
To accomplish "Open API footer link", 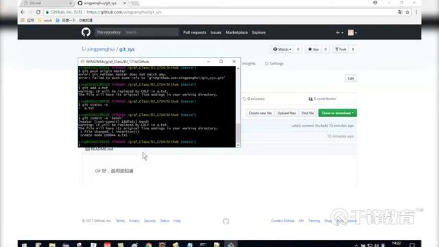I will click(301, 221).
